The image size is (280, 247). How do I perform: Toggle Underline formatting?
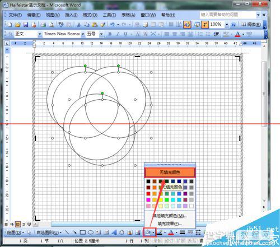pos(125,34)
